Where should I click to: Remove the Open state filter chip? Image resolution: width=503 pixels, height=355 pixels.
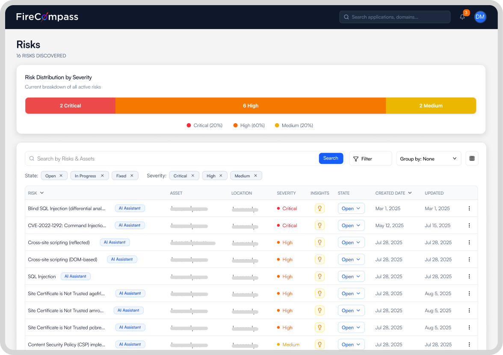61,176
